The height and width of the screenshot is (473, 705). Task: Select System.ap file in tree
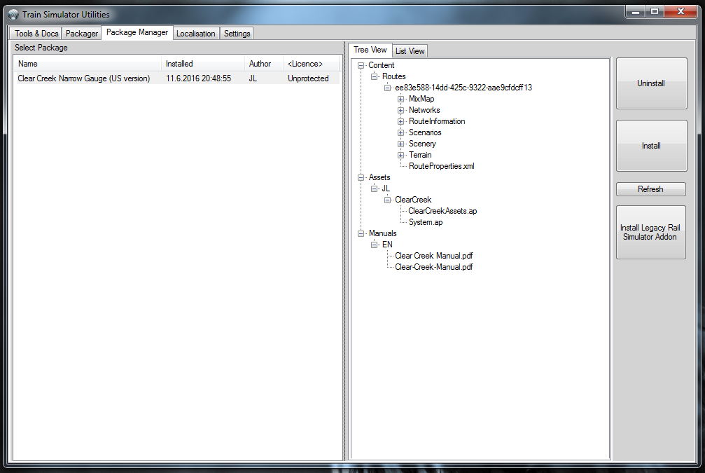point(426,222)
